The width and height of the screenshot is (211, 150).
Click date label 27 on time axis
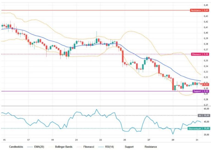(149, 140)
